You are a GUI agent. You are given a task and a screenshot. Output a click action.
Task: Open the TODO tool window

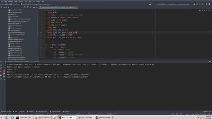(22, 112)
